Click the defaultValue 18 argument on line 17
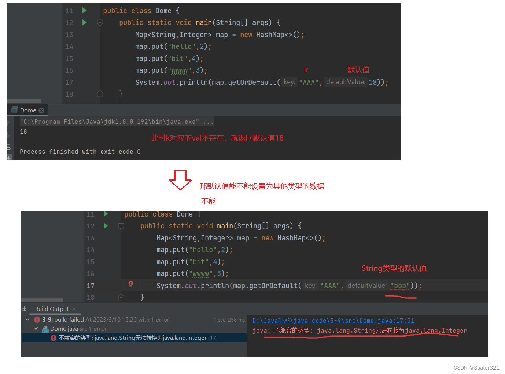The image size is (505, 374). (x=373, y=82)
